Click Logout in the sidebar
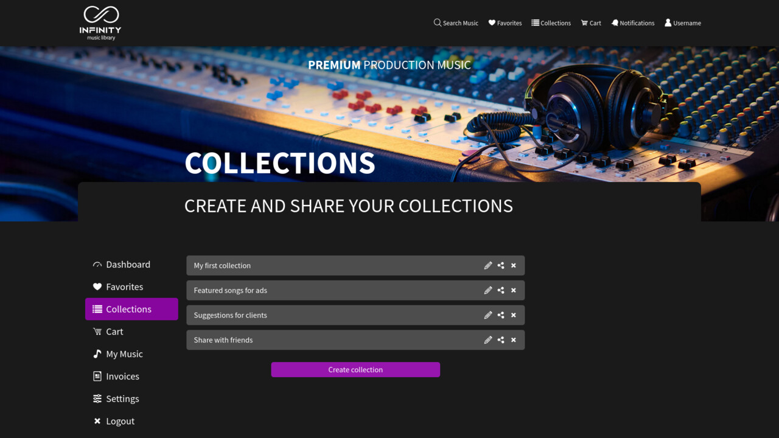The height and width of the screenshot is (438, 779). pyautogui.click(x=131, y=421)
